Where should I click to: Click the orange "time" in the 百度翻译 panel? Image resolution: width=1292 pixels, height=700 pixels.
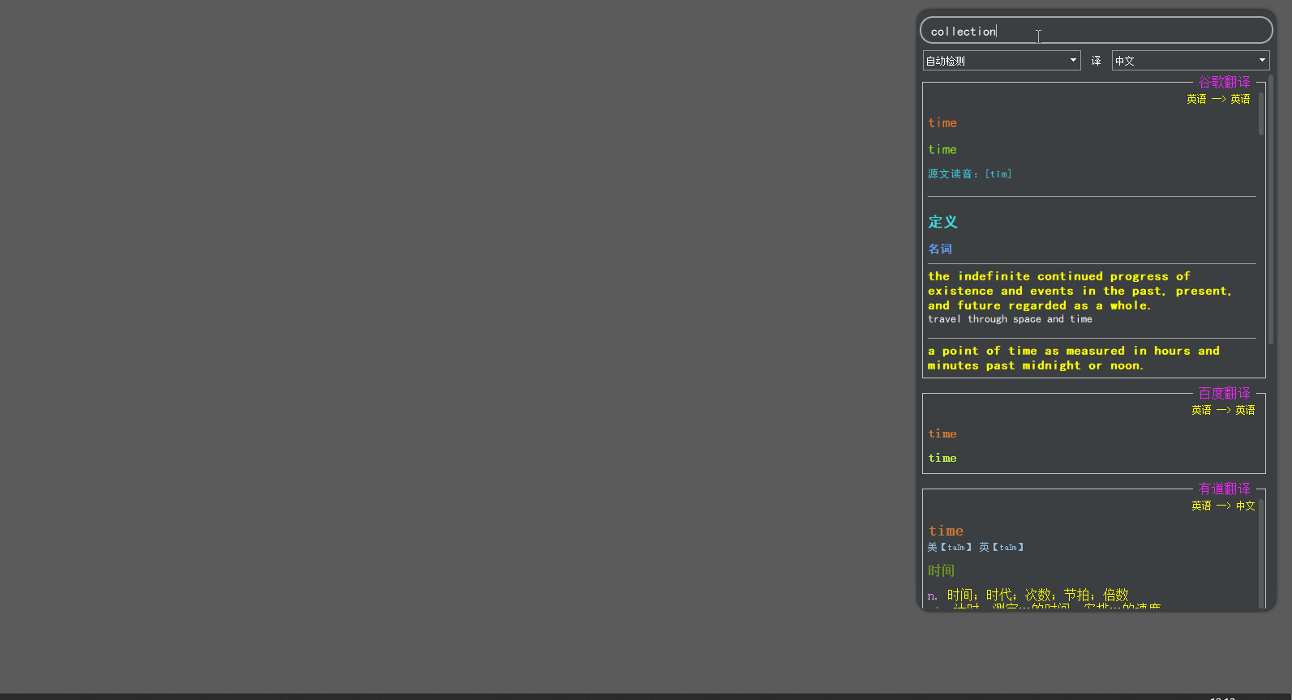pos(942,434)
